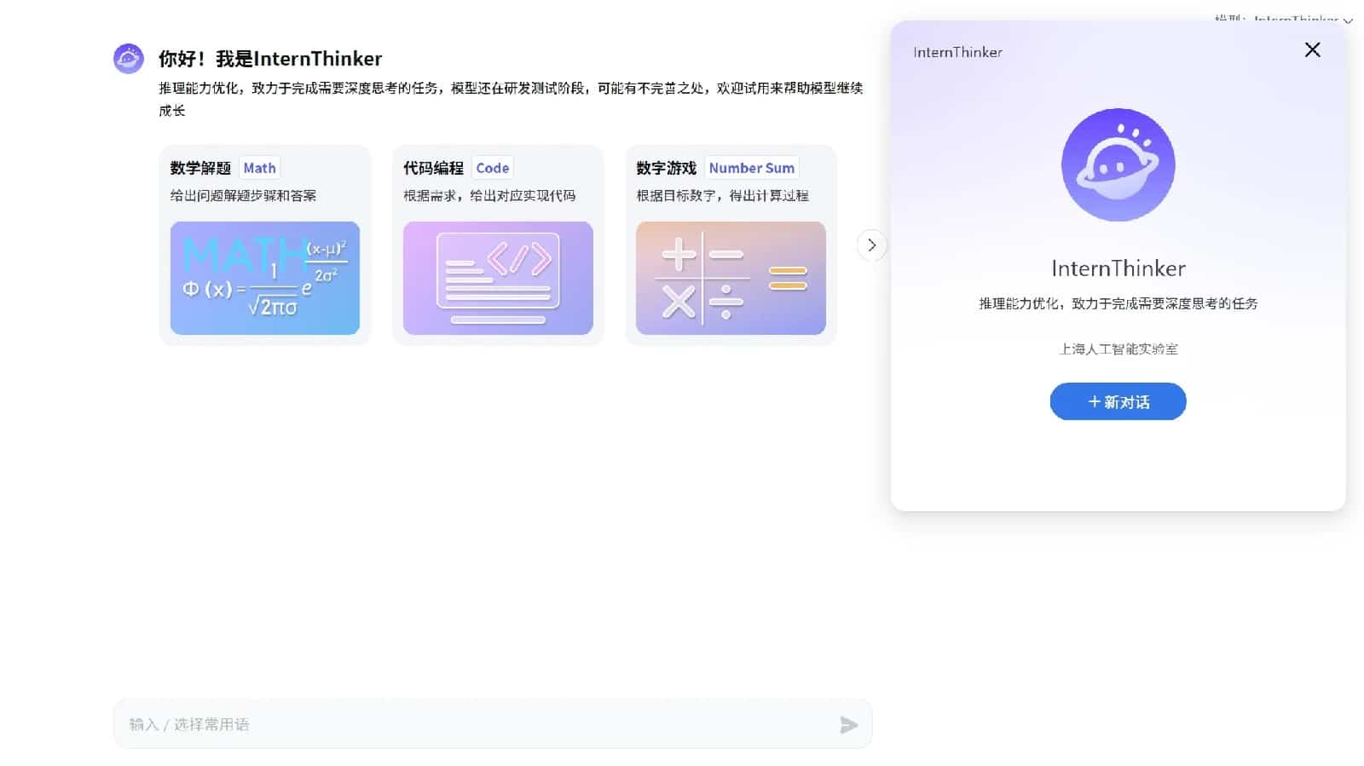Click the 给出问题解题步骤和答案 description

(243, 195)
